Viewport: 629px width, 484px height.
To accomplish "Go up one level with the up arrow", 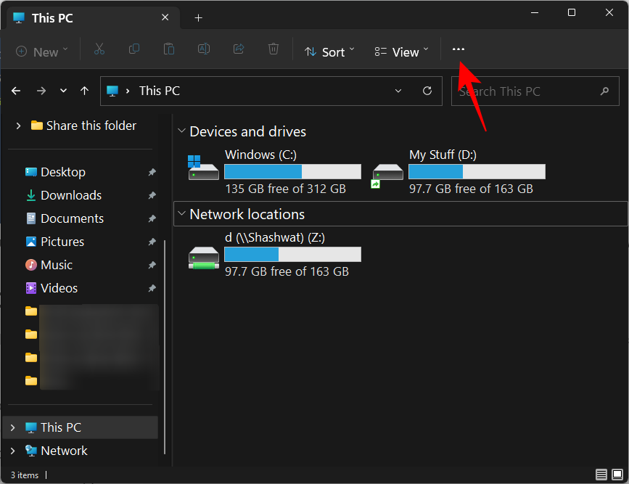I will 84,91.
